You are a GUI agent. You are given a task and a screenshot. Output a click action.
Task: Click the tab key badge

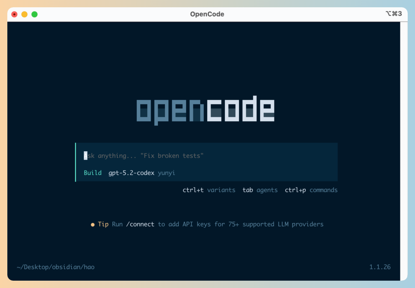[x=247, y=190]
